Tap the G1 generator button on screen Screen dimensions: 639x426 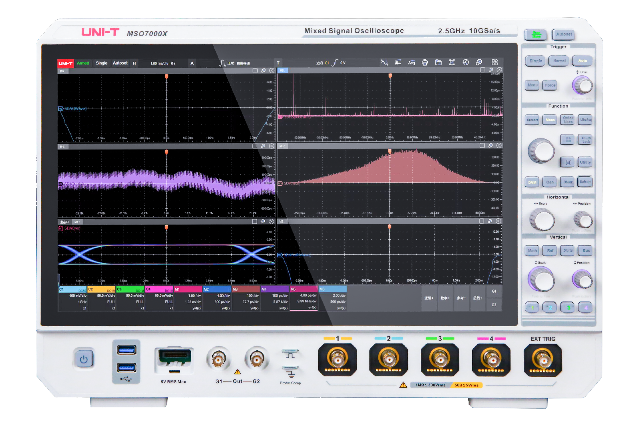coord(494,291)
